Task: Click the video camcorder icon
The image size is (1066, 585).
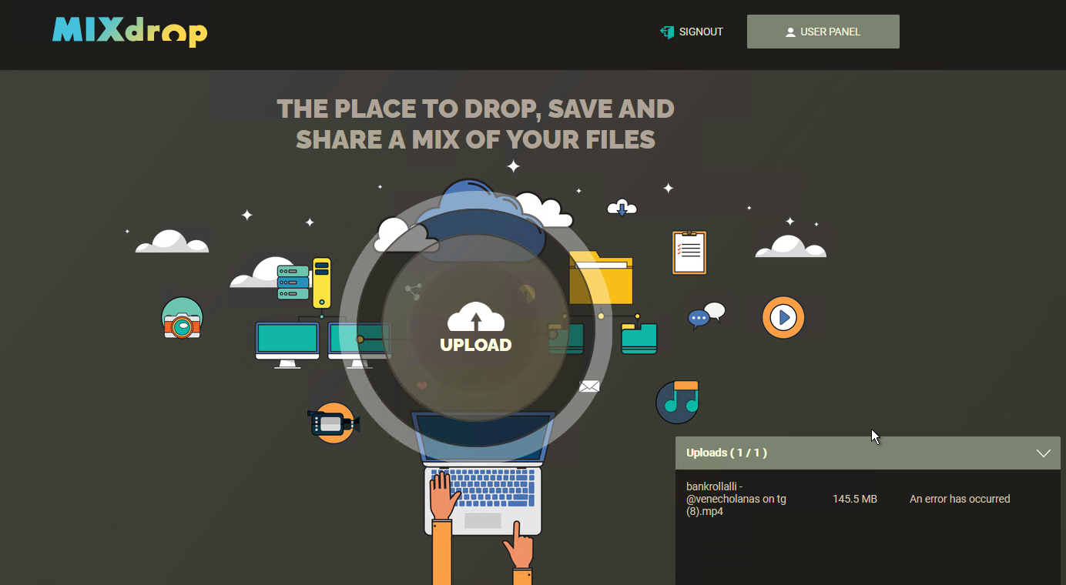Action: pyautogui.click(x=334, y=423)
